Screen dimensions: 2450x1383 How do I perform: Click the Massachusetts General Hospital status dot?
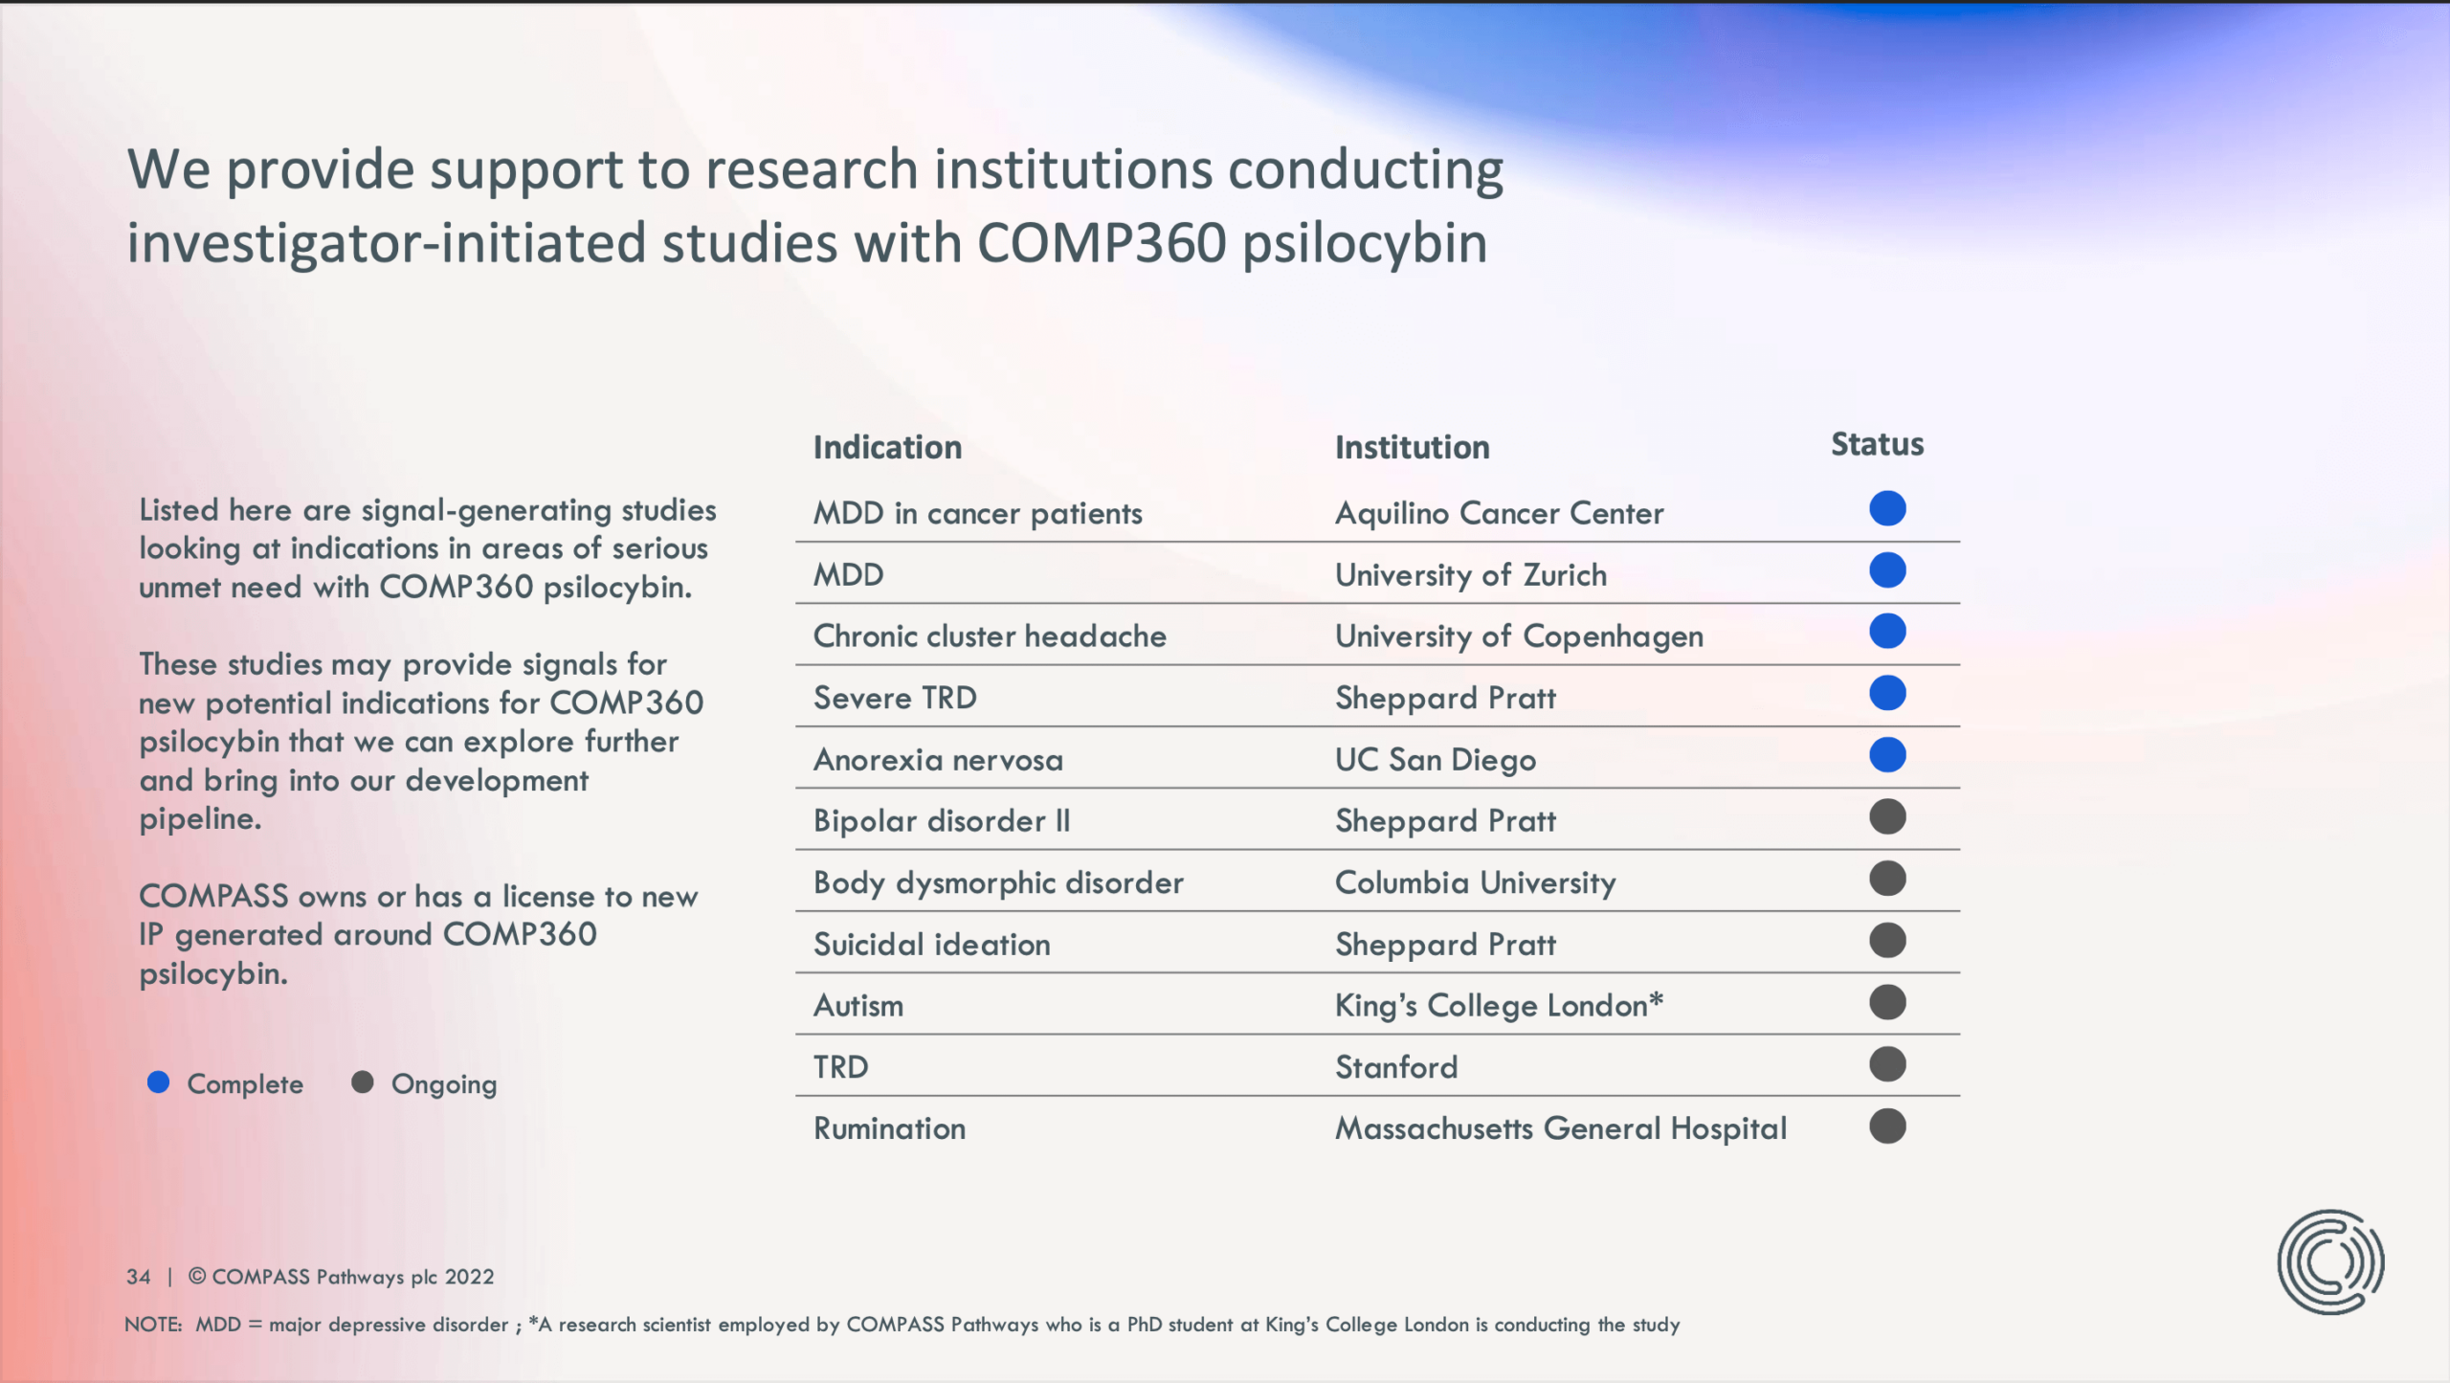tap(1887, 1126)
